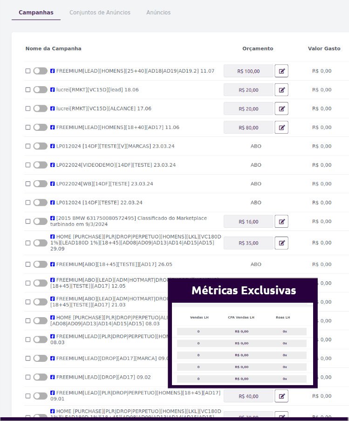Check the box for lucrei lead 18.06
Viewport: 349px width, 421px height.
coord(28,90)
